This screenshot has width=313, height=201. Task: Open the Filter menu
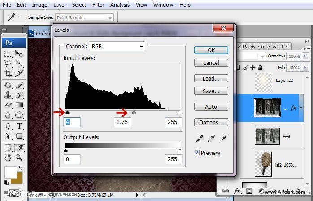click(x=98, y=5)
